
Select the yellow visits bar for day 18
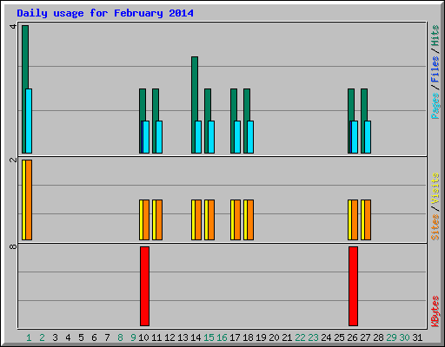click(245, 219)
